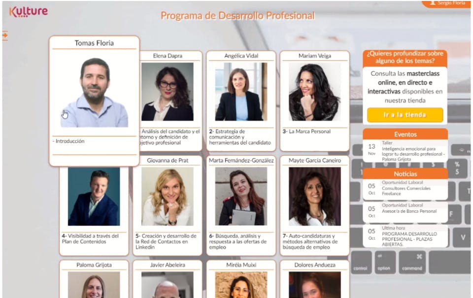Click the Kulture logo
Viewport: 473px width, 298px height.
tap(29, 12)
